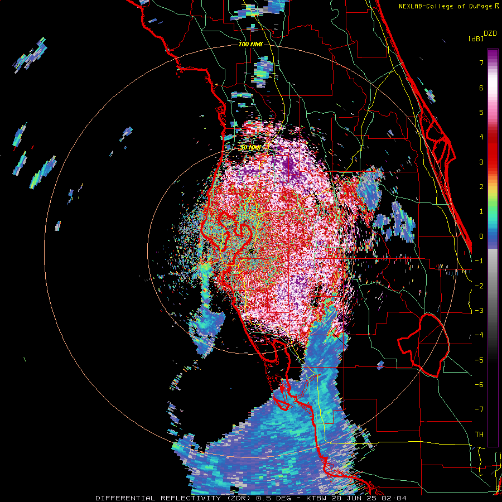Screen dimensions: 502x502
Task: Select the 6 value on the color scale
Action: pos(481,88)
